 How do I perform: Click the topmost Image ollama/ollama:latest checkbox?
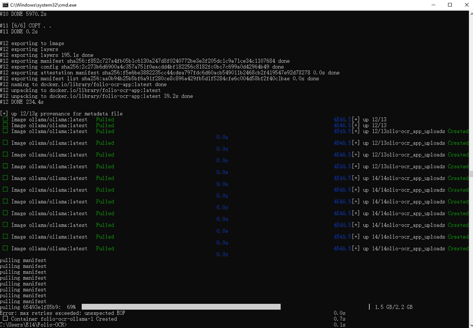point(5,120)
